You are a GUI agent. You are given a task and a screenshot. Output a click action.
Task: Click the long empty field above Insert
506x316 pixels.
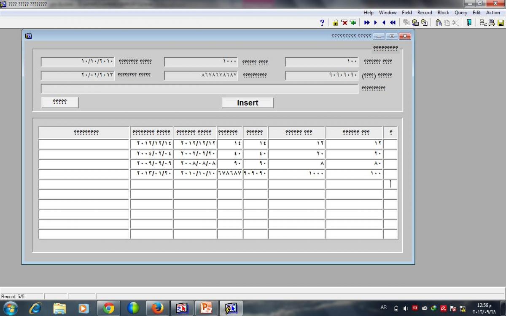(199, 89)
